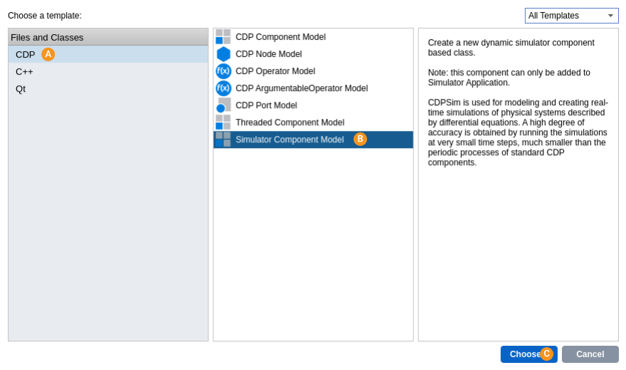This screenshot has height=370, width=626.
Task: Pick the CDP Operator Model template label
Action: click(x=275, y=71)
